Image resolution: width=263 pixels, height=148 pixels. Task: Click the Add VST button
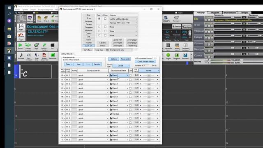(x=118, y=40)
